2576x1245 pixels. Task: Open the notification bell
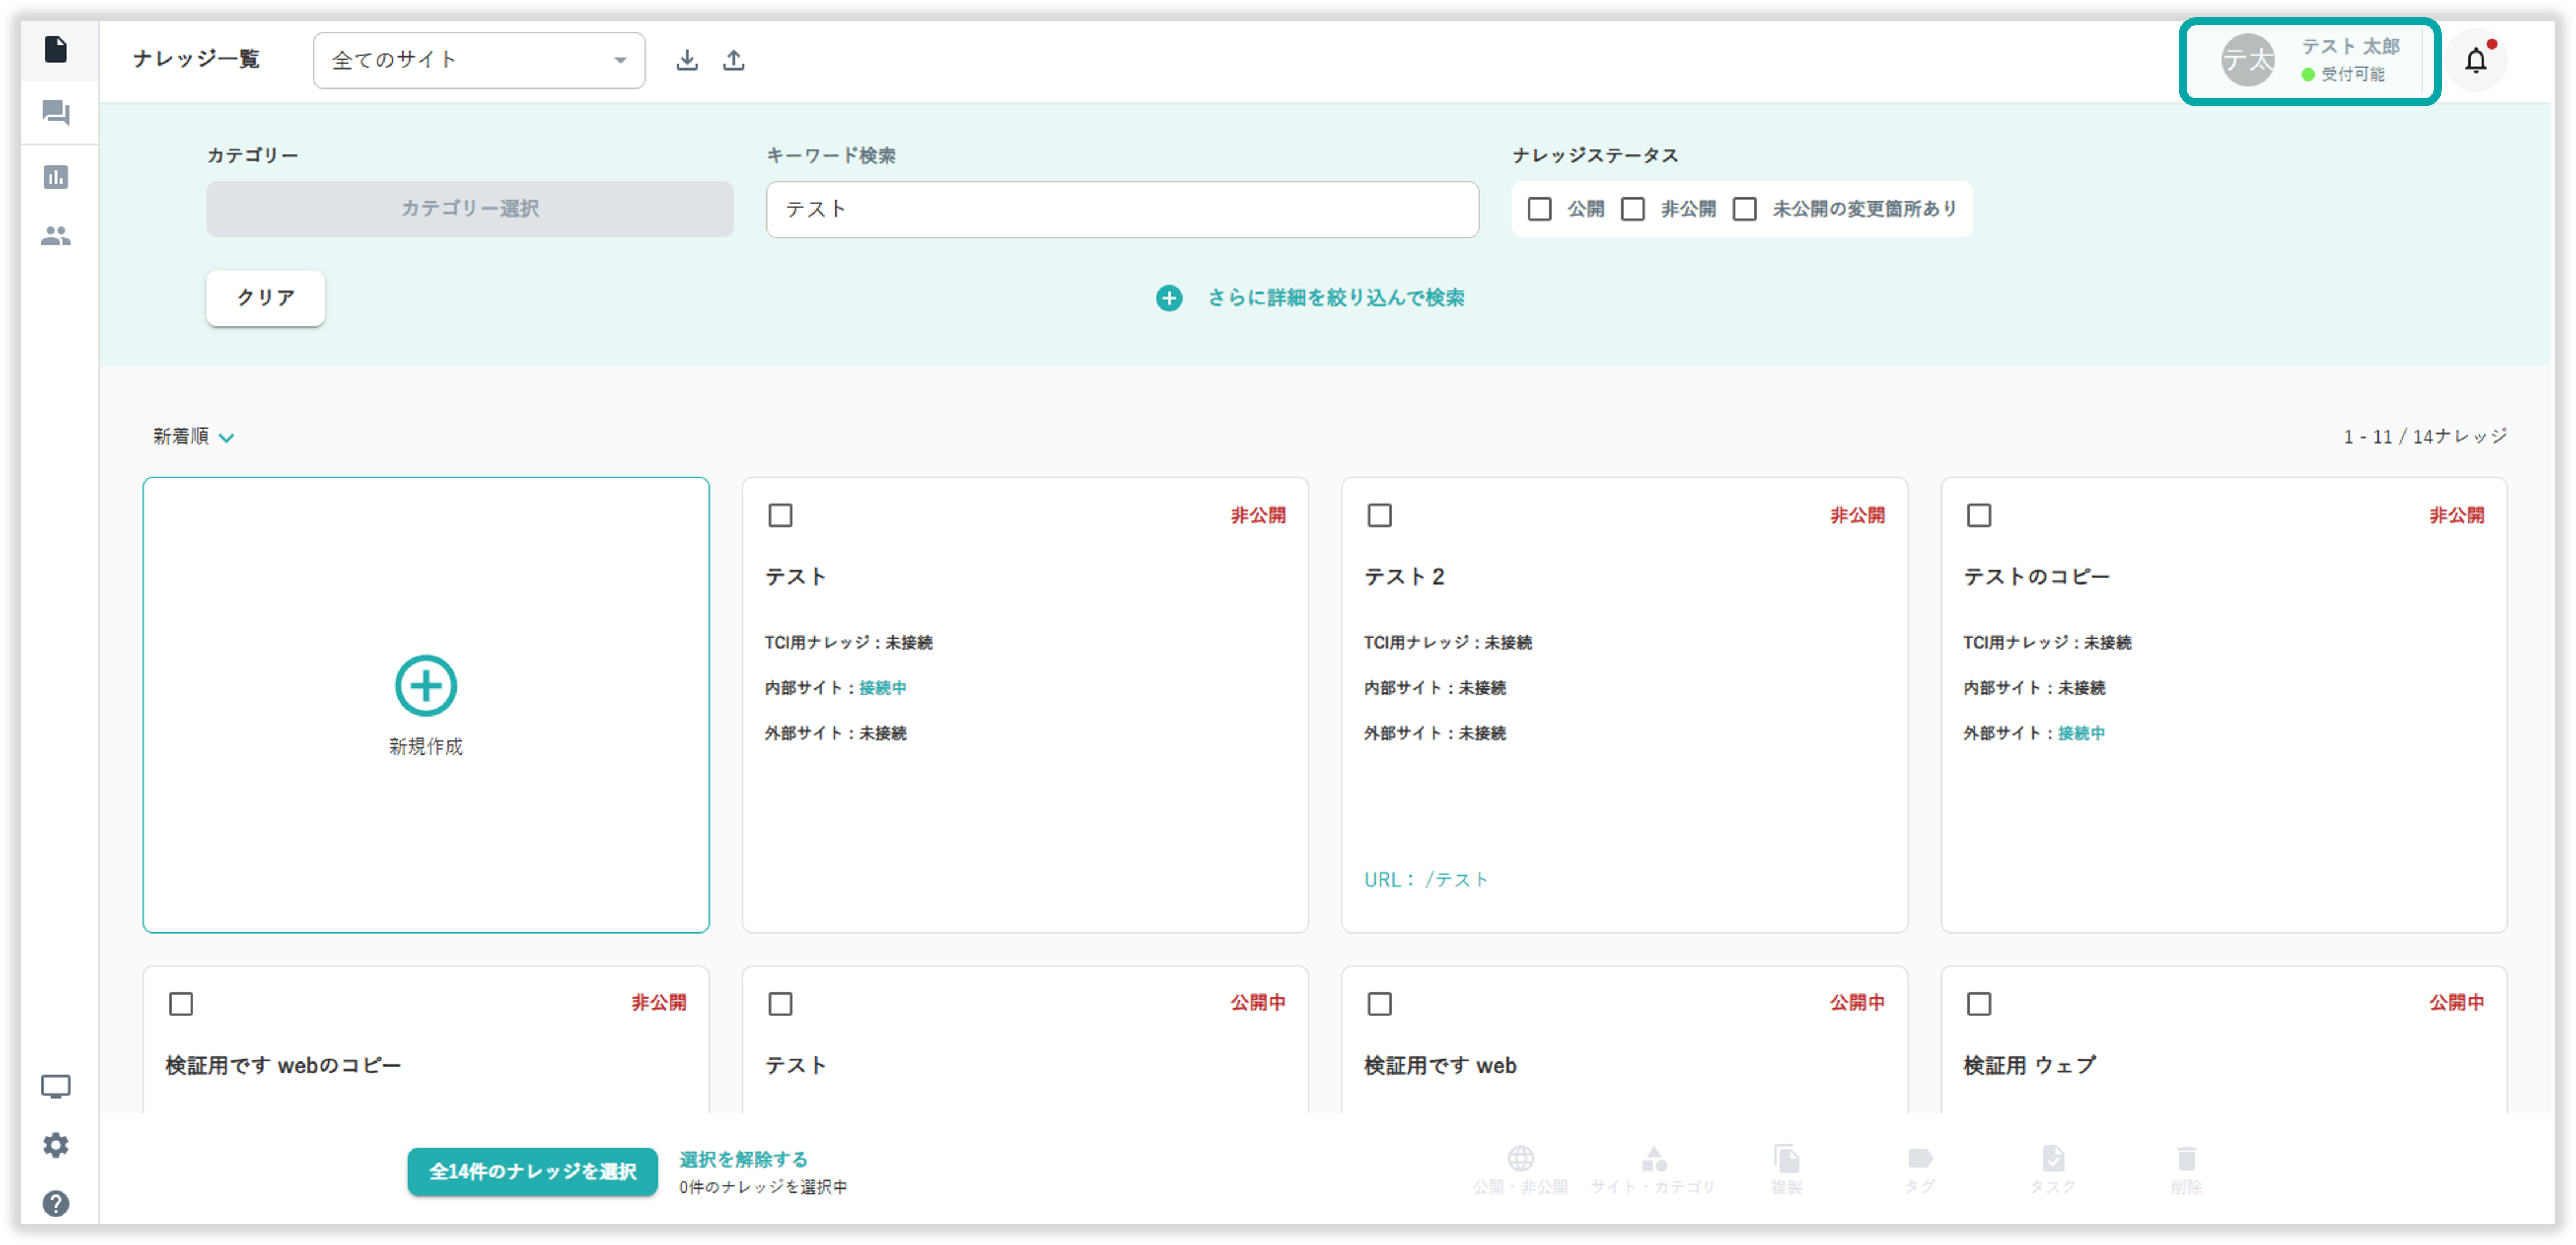[2475, 61]
